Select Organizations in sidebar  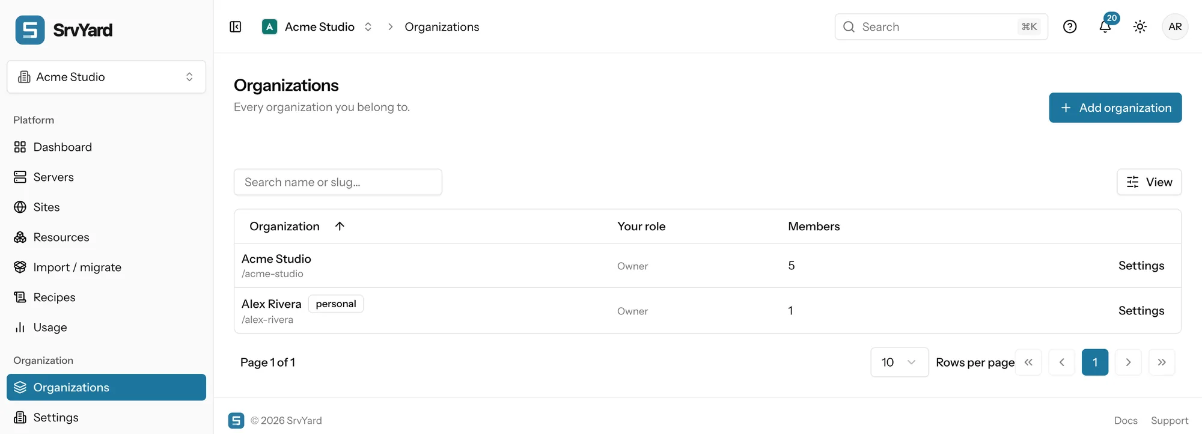point(106,387)
